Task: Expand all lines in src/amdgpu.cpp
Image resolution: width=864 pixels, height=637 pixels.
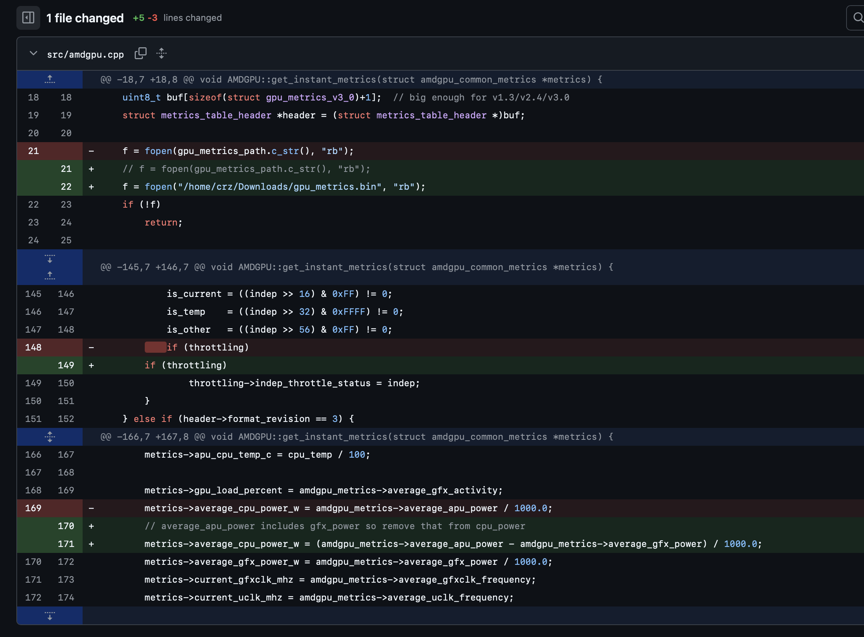Action: (161, 54)
